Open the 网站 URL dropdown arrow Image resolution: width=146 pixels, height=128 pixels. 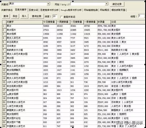coord(107,4)
